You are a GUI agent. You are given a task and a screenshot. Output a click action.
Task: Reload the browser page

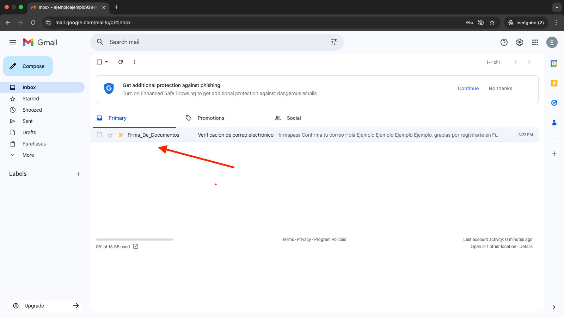pos(33,23)
